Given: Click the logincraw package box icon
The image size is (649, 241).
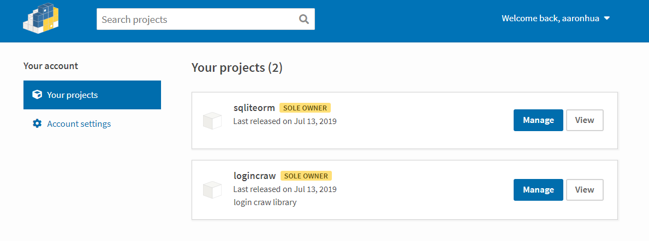Looking at the screenshot, I should pos(212,189).
